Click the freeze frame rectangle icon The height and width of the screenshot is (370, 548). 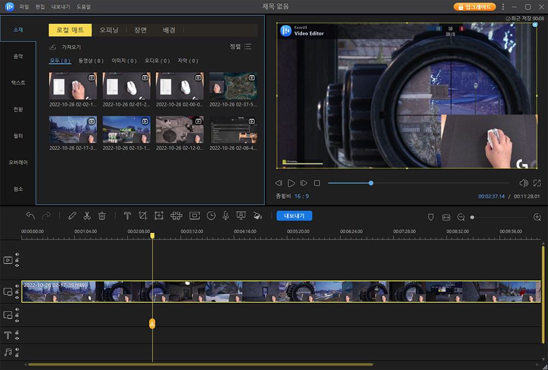click(195, 216)
